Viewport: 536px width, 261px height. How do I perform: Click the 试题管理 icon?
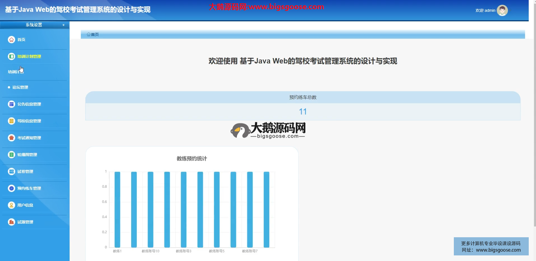pos(11,222)
